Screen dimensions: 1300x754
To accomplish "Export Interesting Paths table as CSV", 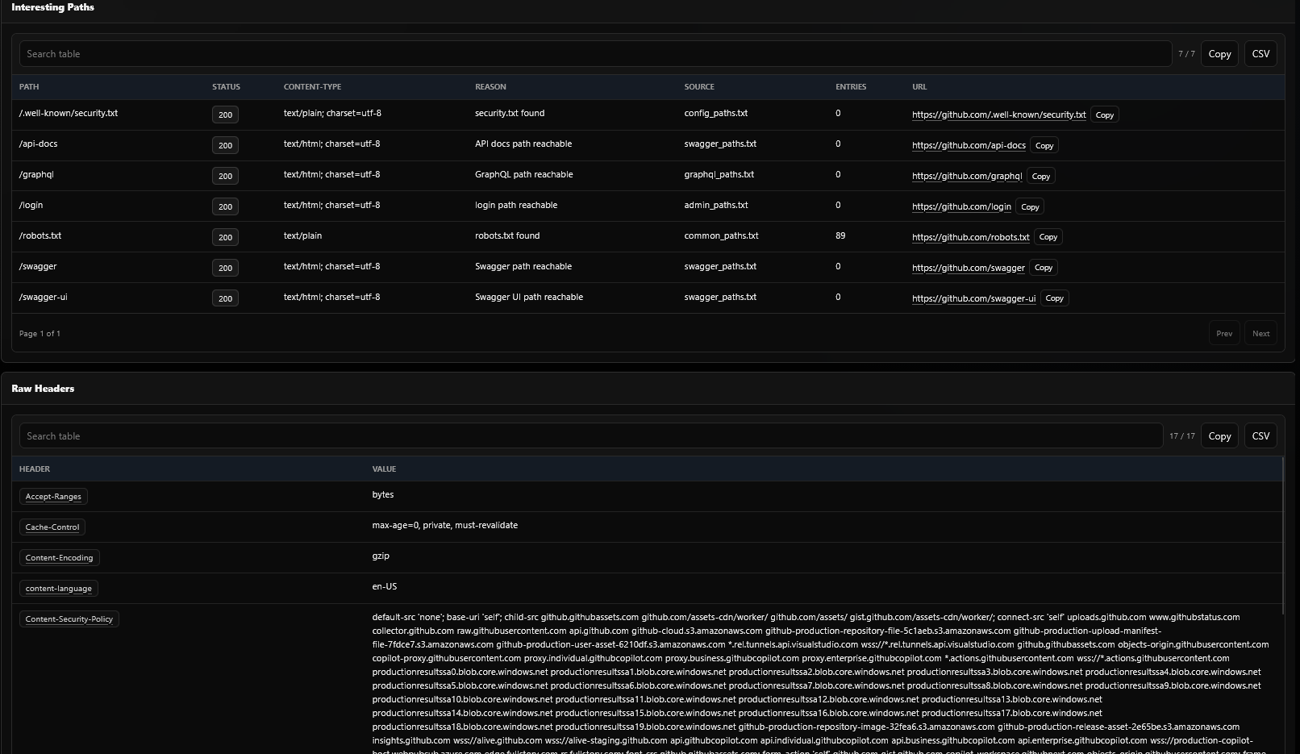I will click(1260, 54).
